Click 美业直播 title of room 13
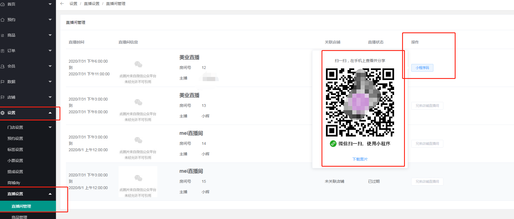The image size is (514, 219). pyautogui.click(x=189, y=95)
